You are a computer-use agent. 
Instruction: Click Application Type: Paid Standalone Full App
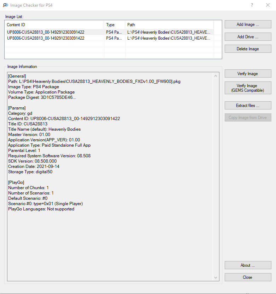tap(50, 145)
